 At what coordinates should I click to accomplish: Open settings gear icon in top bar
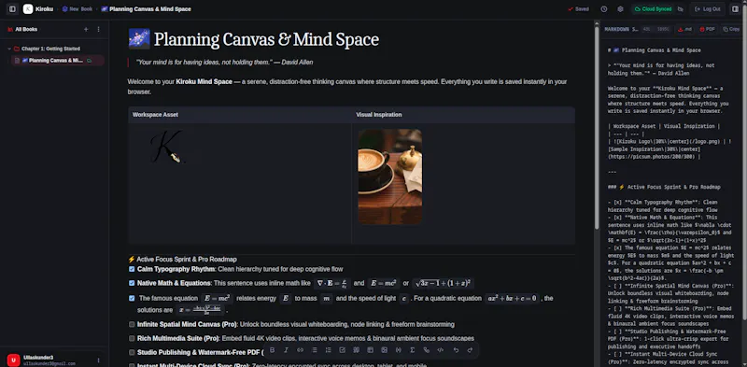(620, 9)
